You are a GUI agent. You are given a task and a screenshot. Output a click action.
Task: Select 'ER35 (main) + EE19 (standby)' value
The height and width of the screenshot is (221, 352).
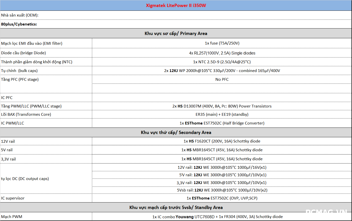222,114
